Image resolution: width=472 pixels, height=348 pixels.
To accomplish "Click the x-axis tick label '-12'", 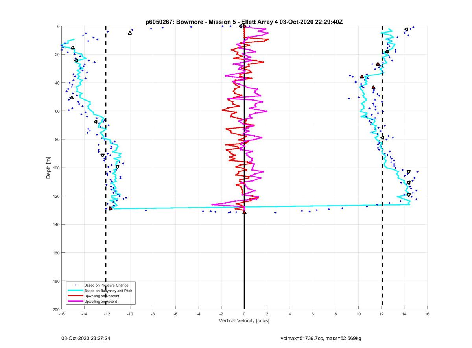I will (x=107, y=314).
